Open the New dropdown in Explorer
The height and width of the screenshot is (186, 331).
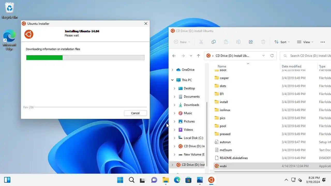pyautogui.click(x=182, y=42)
